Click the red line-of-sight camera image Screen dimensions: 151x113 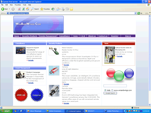(54, 71)
